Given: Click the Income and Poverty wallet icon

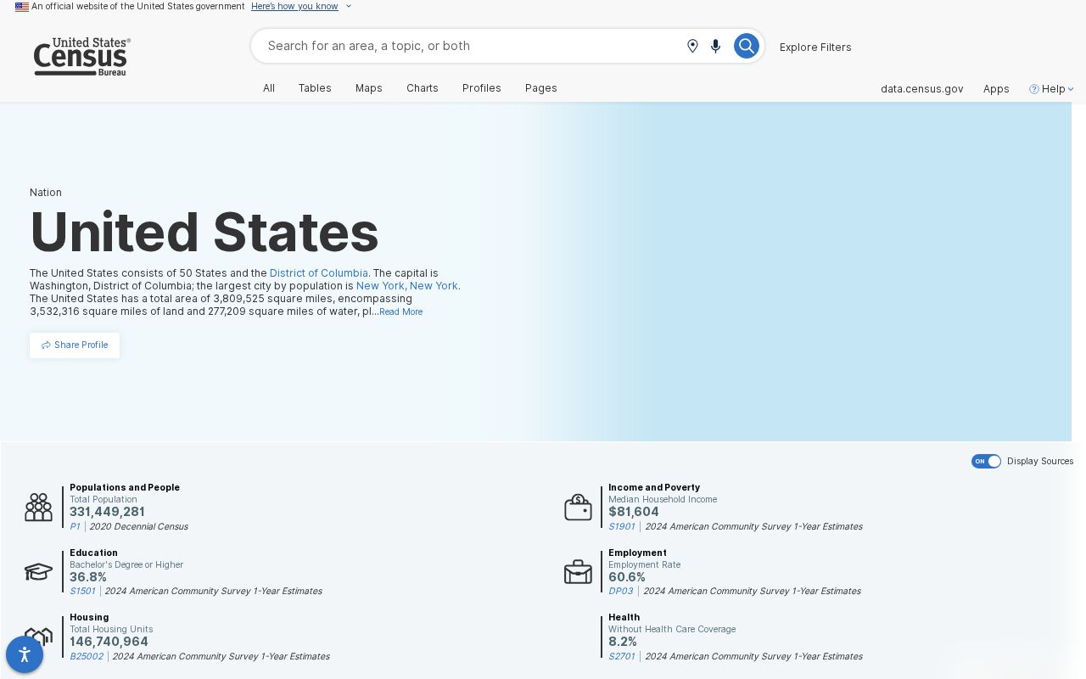Looking at the screenshot, I should (x=578, y=508).
